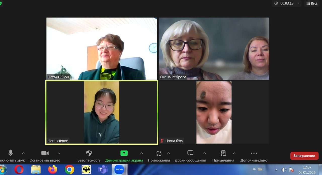Screen dimensions: 322x175
Task: Click the Приложения label
Action: click(159, 160)
